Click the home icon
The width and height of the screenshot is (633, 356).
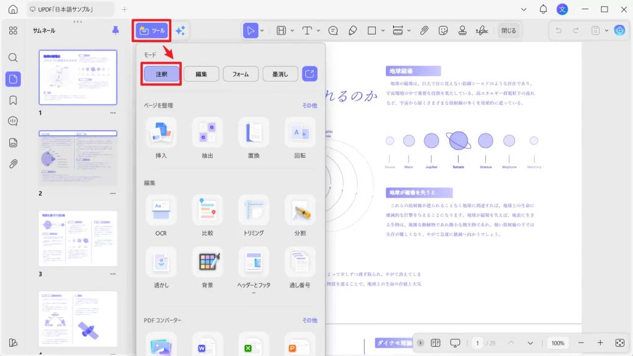coord(13,9)
